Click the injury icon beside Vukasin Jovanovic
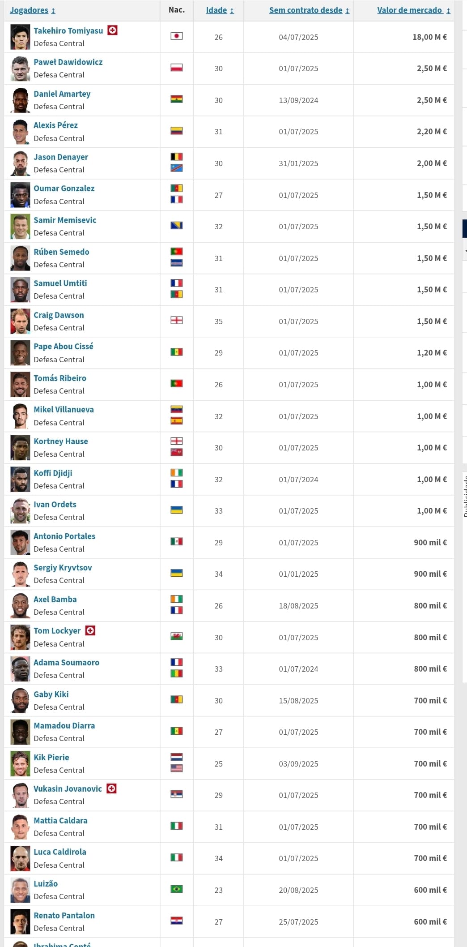The height and width of the screenshot is (947, 467). [112, 788]
